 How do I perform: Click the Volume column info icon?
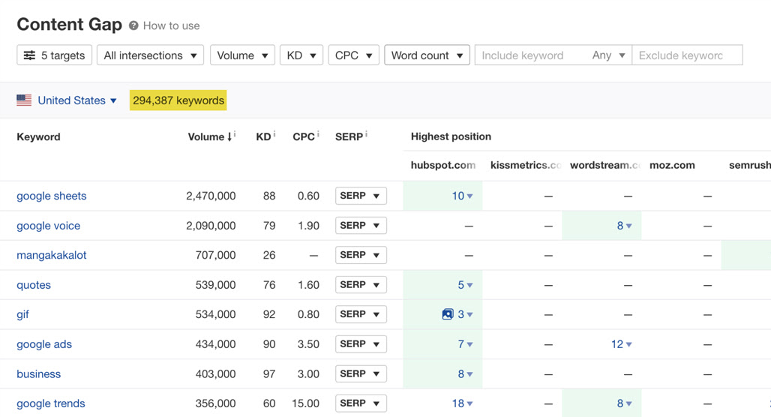235,133
